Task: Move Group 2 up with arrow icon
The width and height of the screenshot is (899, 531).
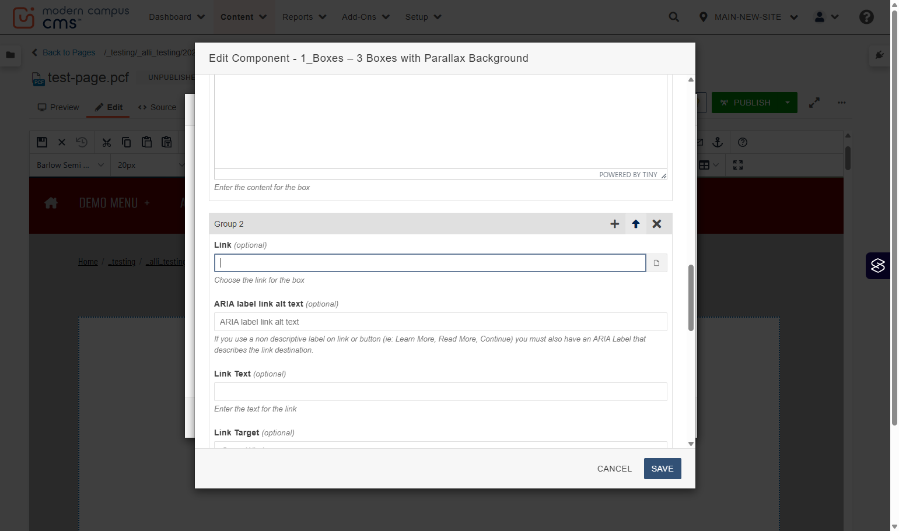Action: click(636, 224)
